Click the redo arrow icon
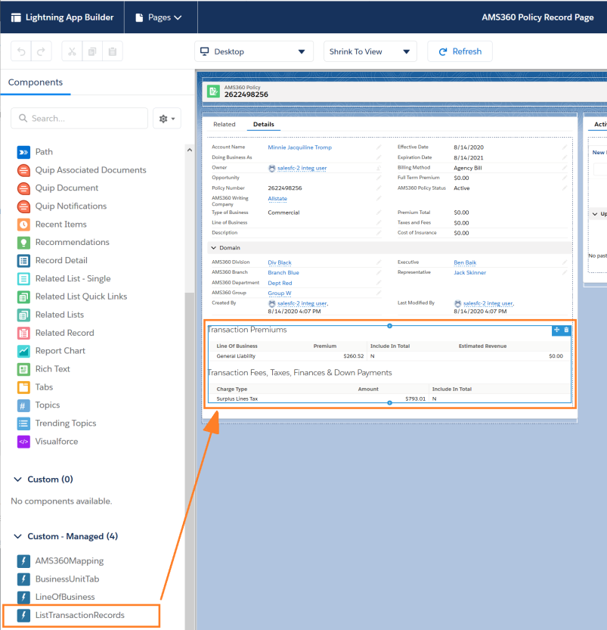This screenshot has width=607, height=630. (x=41, y=51)
